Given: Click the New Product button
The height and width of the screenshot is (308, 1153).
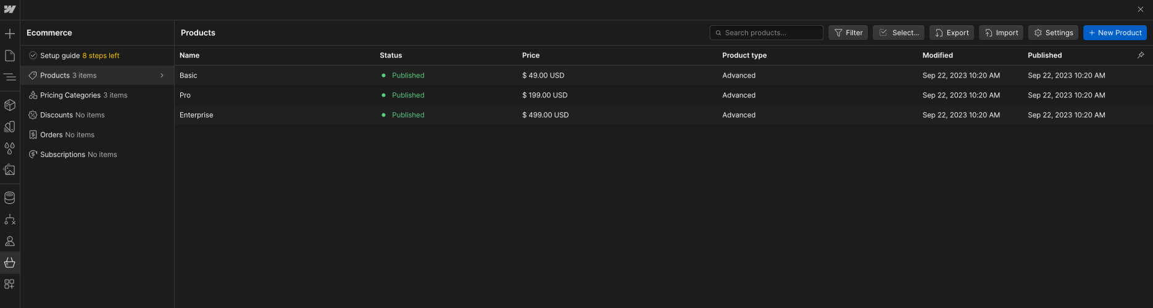Looking at the screenshot, I should 1115,33.
